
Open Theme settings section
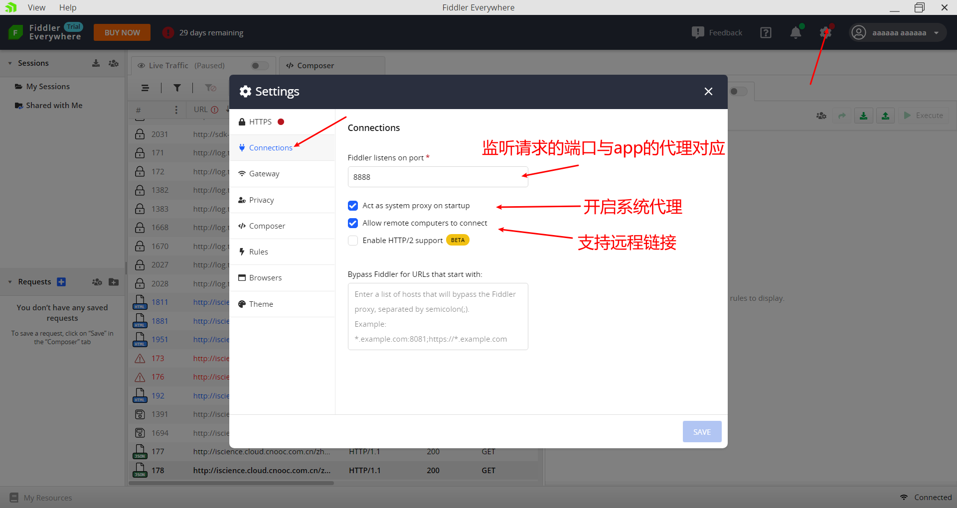pos(282,304)
